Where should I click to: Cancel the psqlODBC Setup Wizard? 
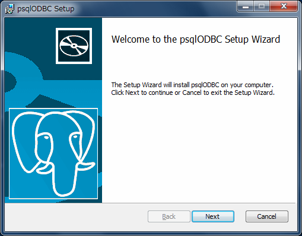[267, 216]
